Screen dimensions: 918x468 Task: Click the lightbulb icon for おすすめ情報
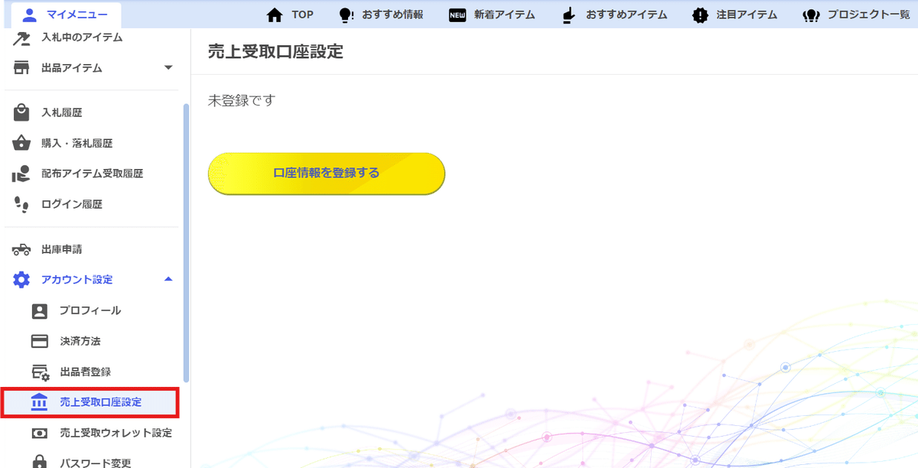click(x=346, y=15)
